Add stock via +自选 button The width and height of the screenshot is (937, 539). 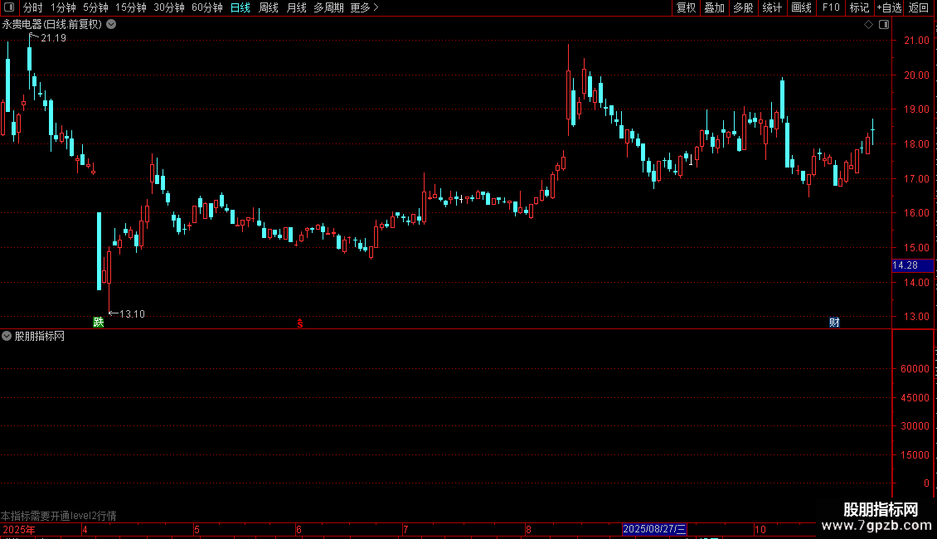pyautogui.click(x=889, y=7)
